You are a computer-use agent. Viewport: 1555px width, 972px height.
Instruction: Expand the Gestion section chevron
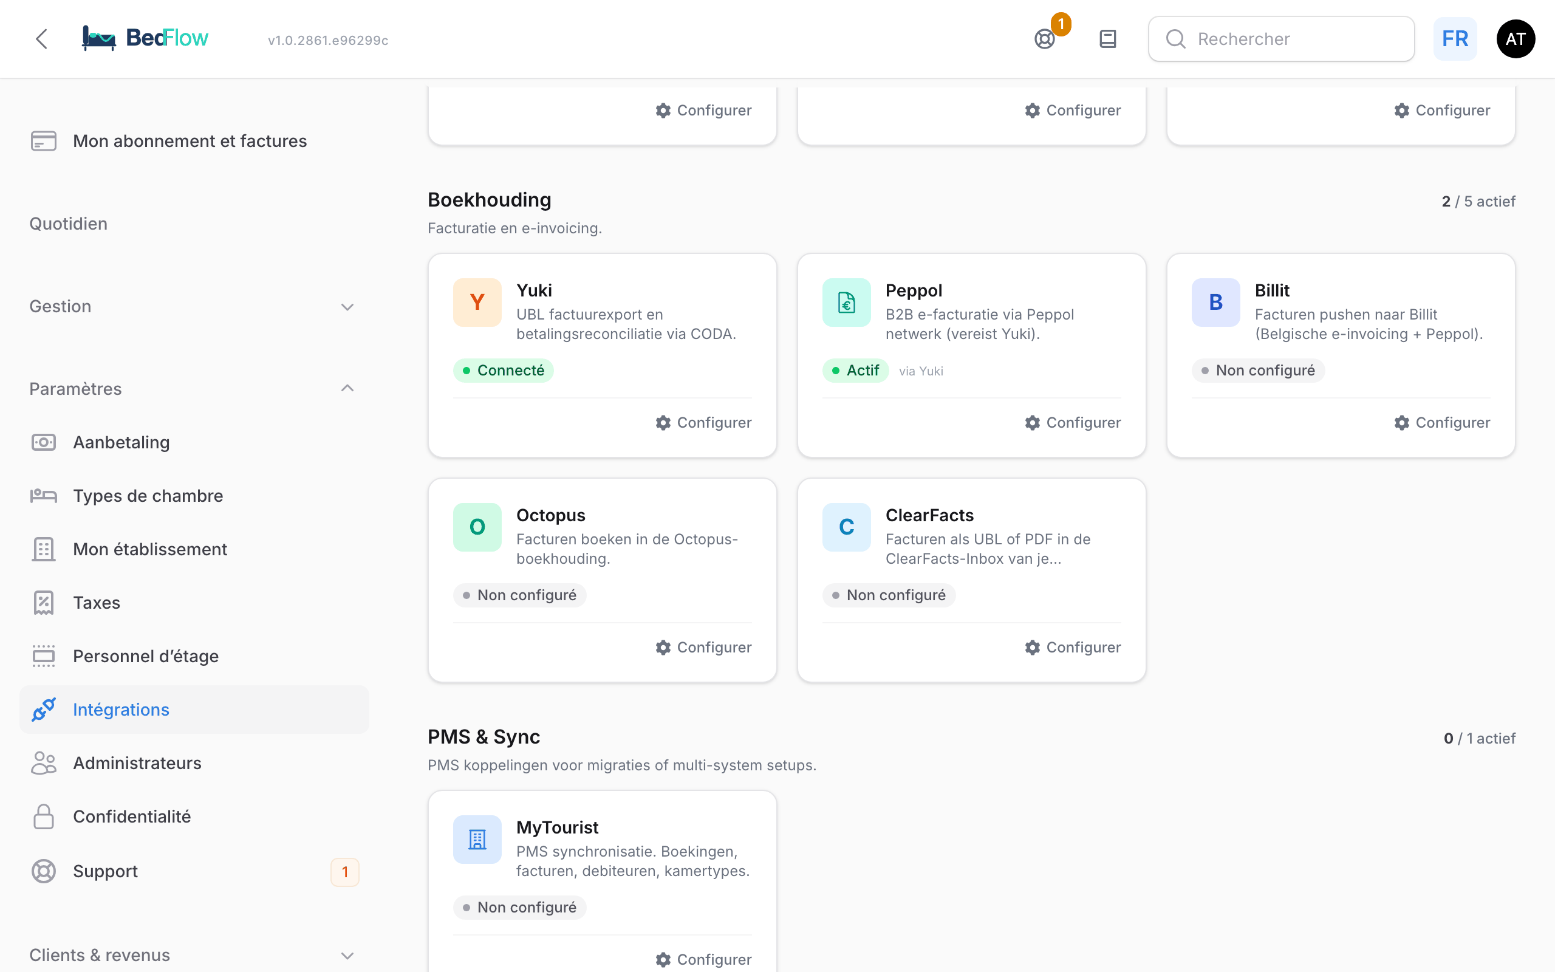point(347,307)
